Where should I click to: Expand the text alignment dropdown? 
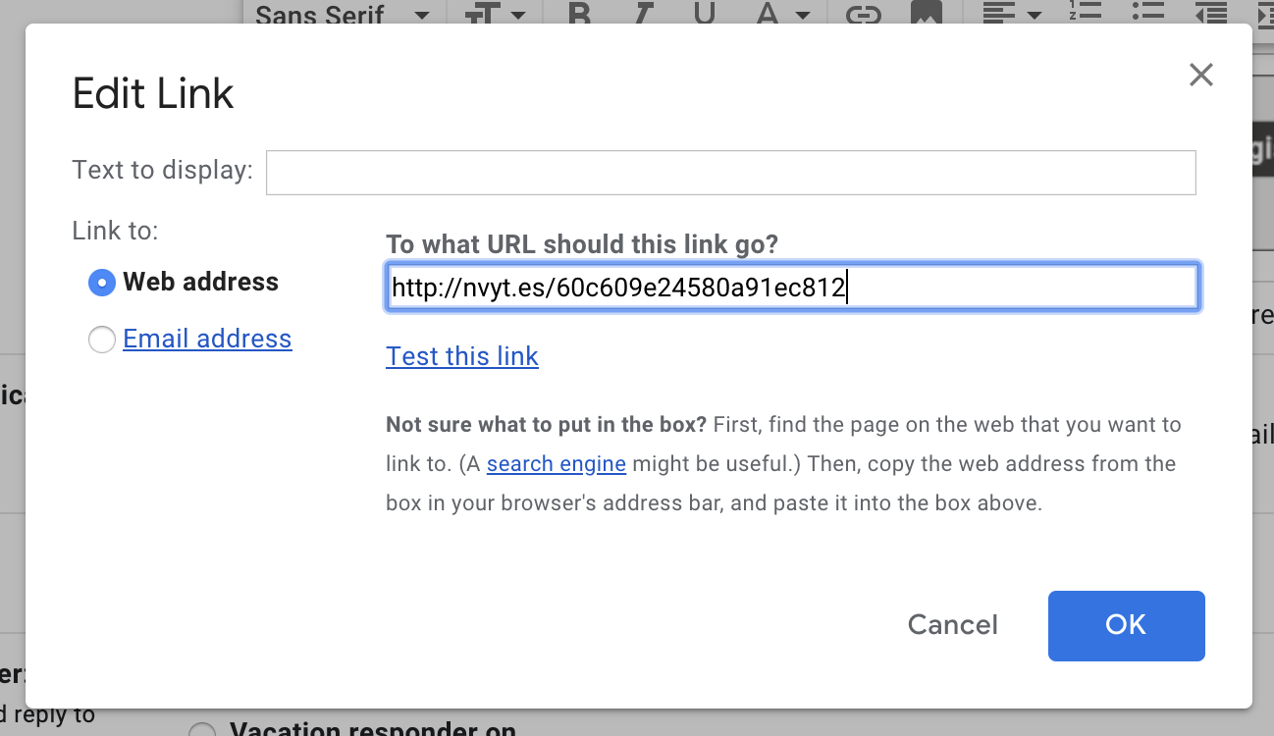(x=1013, y=14)
